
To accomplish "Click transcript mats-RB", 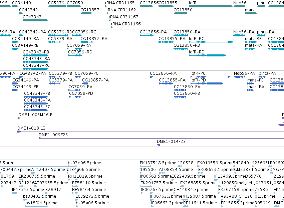I will click(x=251, y=42).
